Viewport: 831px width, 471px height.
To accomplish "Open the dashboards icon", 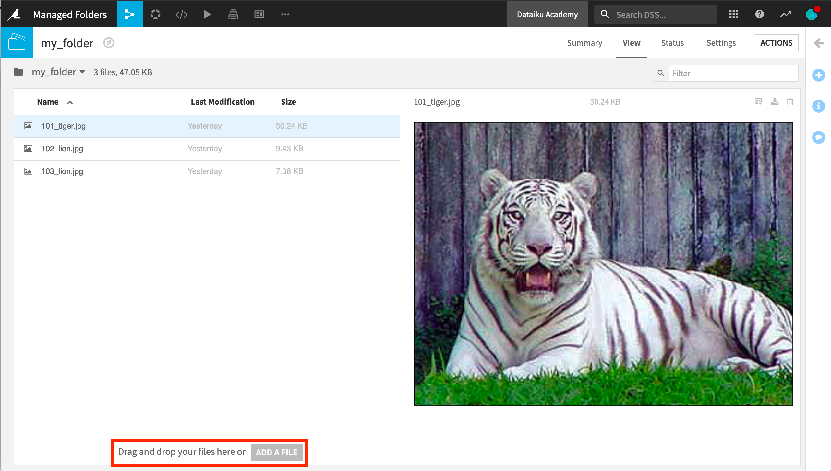I will 259,14.
